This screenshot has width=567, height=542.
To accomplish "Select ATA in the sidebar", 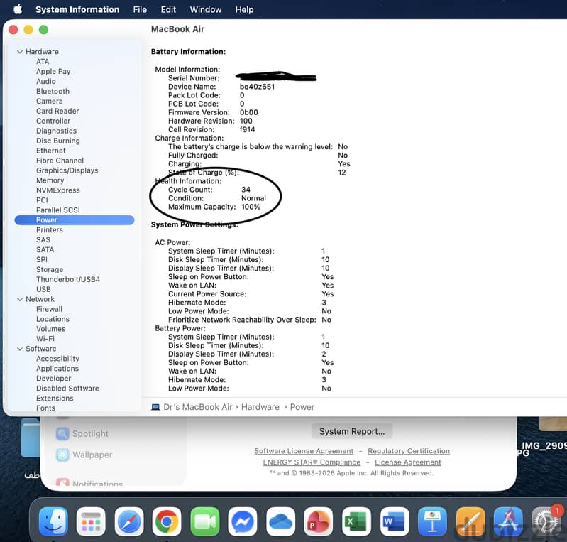I will pos(43,62).
